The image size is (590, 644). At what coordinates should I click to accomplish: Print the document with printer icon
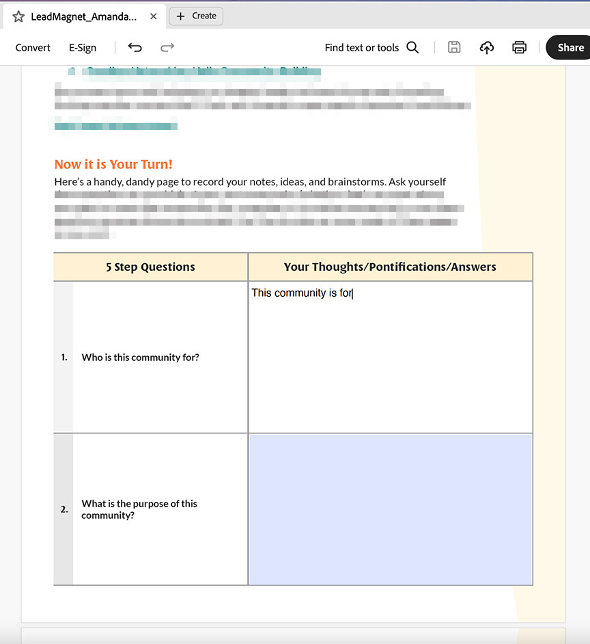(x=520, y=48)
